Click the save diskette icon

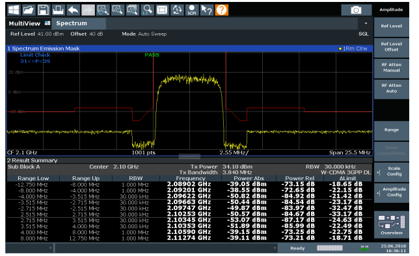coord(44,10)
